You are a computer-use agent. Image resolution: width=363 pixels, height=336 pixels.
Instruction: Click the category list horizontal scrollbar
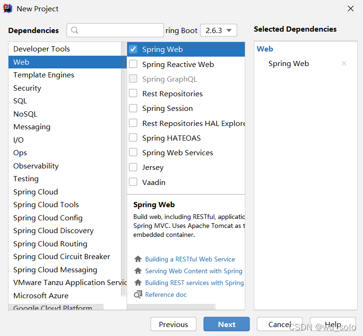click(56, 307)
